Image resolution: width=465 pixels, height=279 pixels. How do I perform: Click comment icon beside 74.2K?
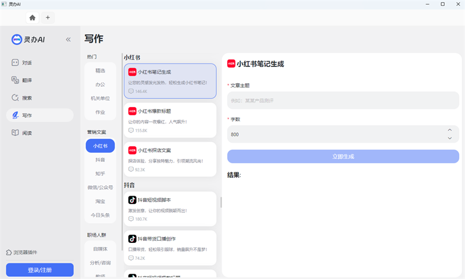tap(131, 258)
